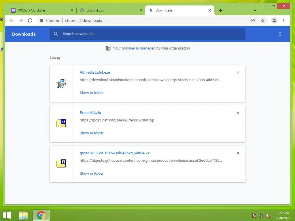
Task: Click the Search downloads field
Action: coord(147,34)
